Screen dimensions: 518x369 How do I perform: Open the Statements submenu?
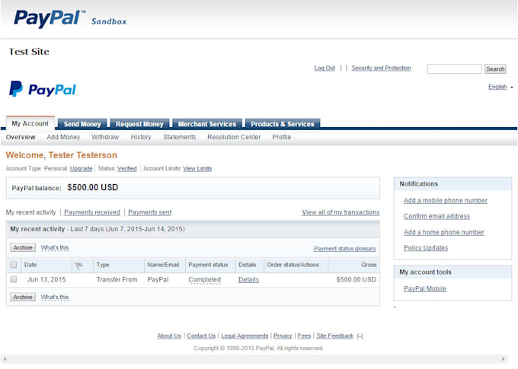click(x=179, y=137)
